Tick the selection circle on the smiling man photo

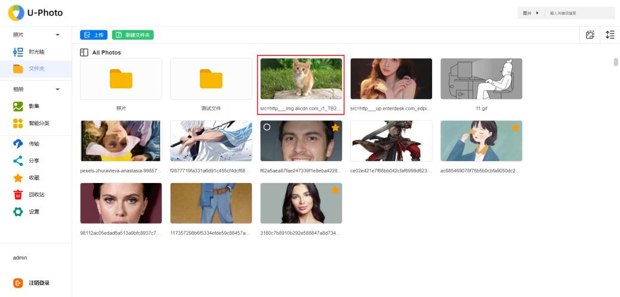[x=267, y=127]
